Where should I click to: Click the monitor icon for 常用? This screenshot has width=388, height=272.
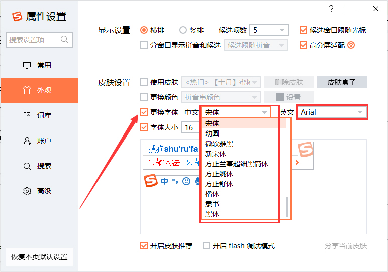click(x=27, y=65)
